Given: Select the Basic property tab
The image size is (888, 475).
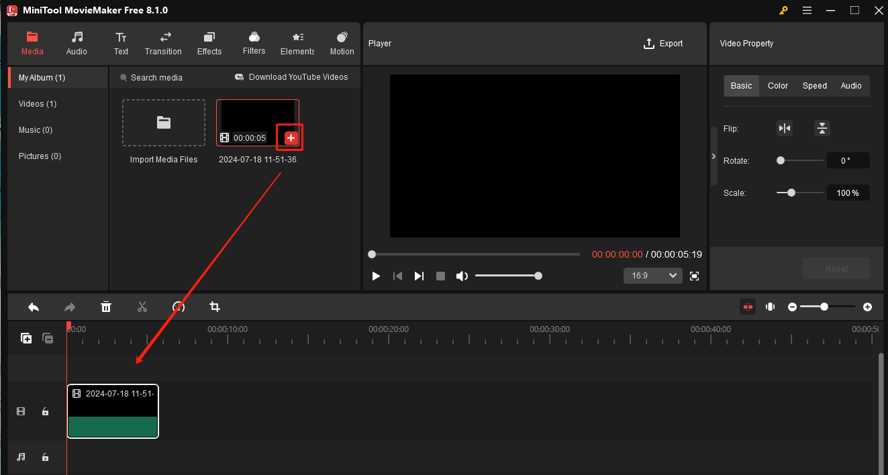Looking at the screenshot, I should click(741, 86).
